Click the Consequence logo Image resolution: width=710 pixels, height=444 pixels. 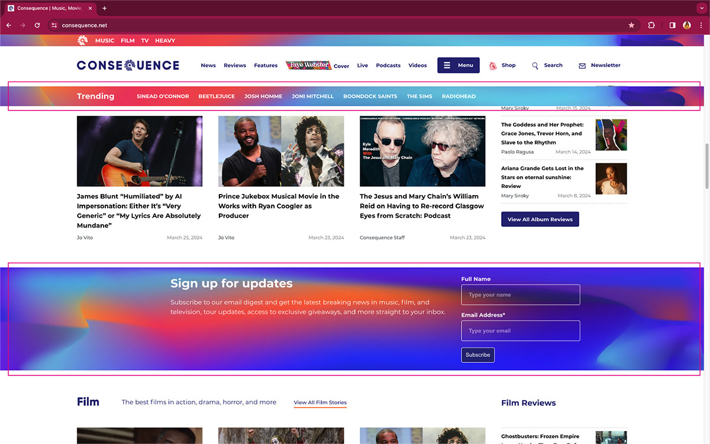point(128,65)
